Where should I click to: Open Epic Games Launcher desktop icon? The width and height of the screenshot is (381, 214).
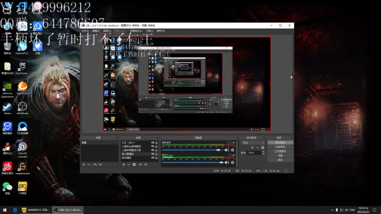tap(22, 68)
